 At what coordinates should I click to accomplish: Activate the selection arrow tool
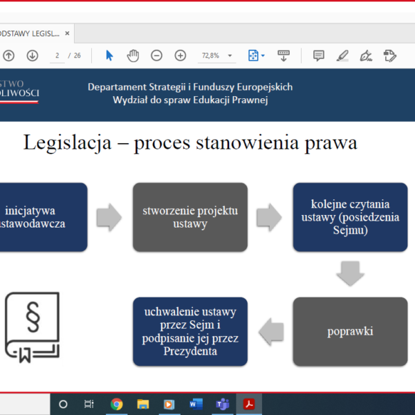[109, 55]
